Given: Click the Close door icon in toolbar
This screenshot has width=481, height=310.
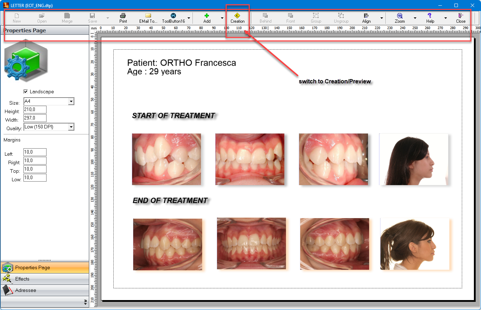Looking at the screenshot, I should click(461, 16).
